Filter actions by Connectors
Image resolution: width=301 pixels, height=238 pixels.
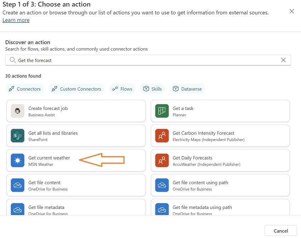pyautogui.click(x=25, y=89)
